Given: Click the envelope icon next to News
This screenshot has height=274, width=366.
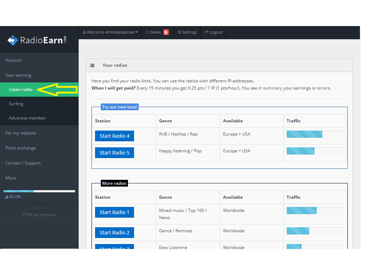Looking at the screenshot, I should (148, 32).
